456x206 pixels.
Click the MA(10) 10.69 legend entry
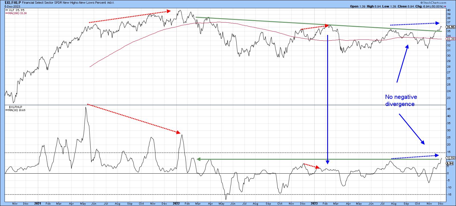click(15, 110)
